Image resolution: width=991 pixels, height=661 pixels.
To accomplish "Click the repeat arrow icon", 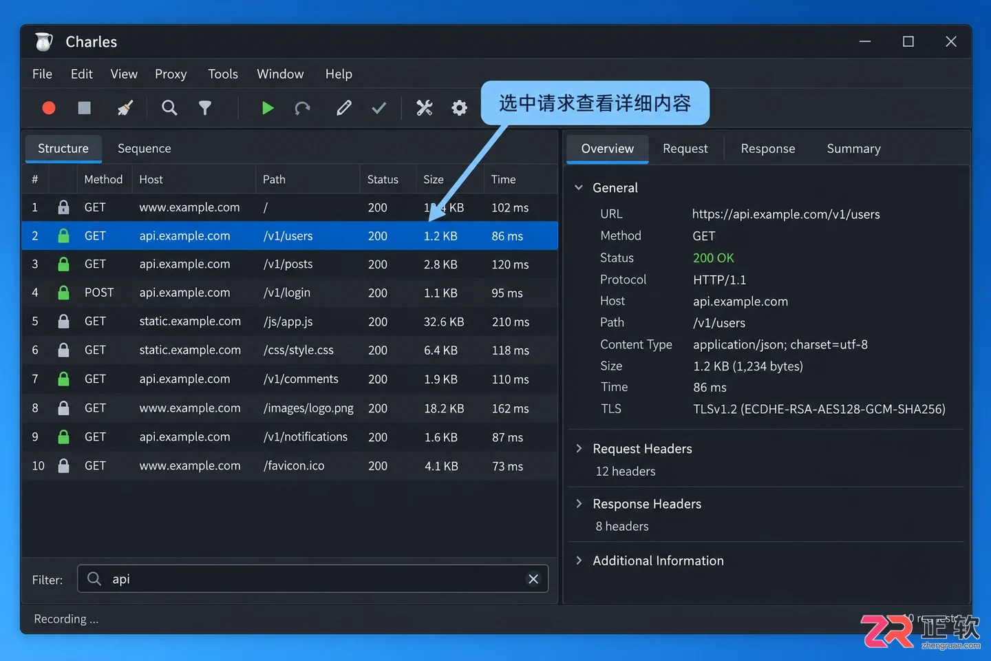I will tap(302, 108).
